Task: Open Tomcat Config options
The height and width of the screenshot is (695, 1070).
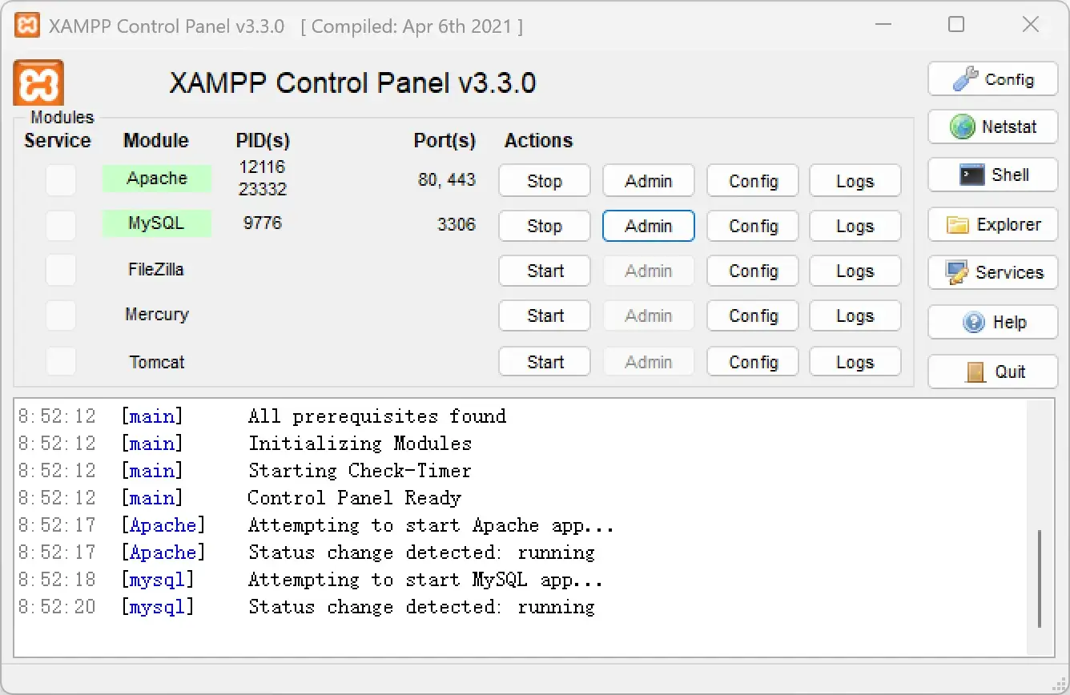Action: click(x=752, y=362)
